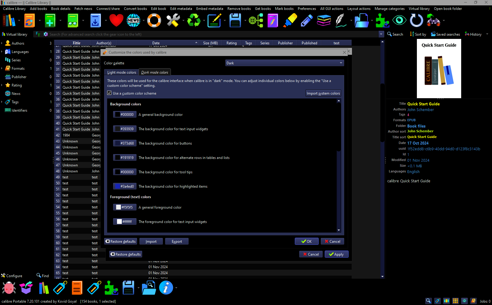Click the purple feather book icon
This screenshot has width=492, height=305.
coord(273,21)
